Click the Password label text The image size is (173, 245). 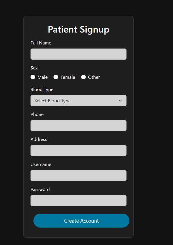point(40,189)
